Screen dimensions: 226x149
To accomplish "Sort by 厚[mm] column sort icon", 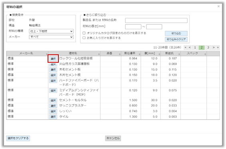I will [x=159, y=54].
